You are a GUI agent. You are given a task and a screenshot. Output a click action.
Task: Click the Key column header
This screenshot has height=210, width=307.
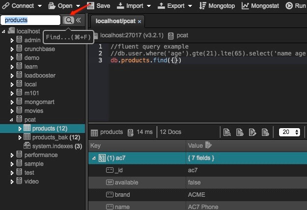click(137, 145)
